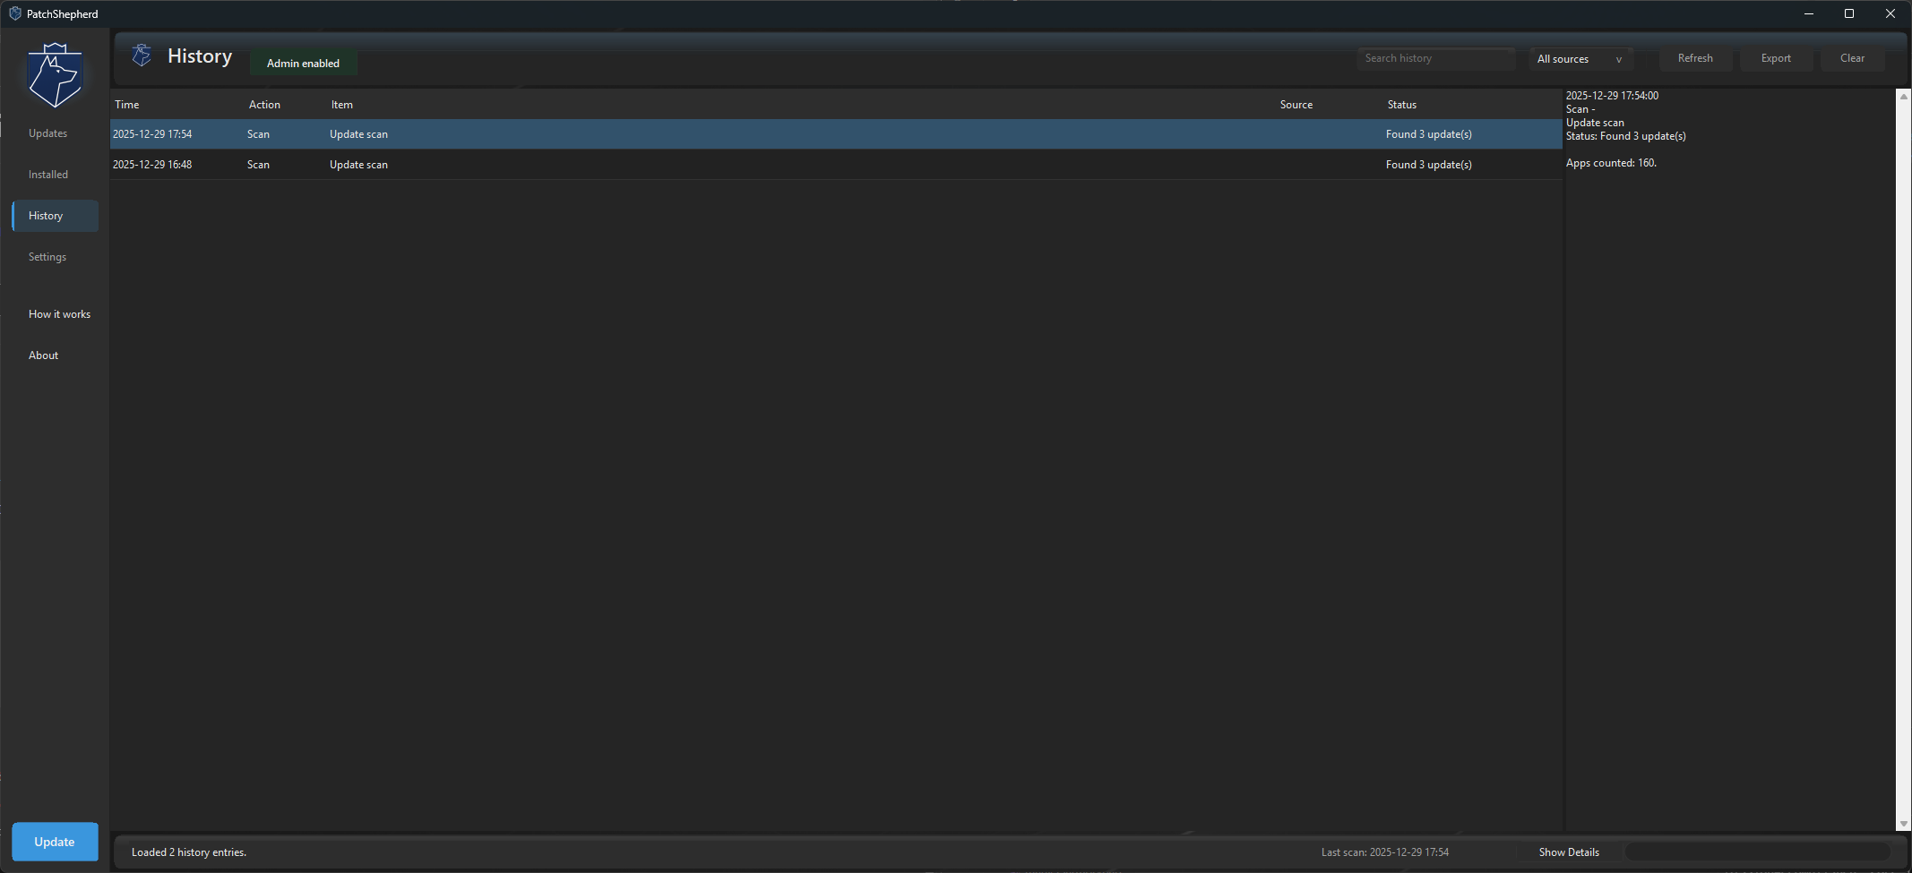Click Export to save history

1776,57
